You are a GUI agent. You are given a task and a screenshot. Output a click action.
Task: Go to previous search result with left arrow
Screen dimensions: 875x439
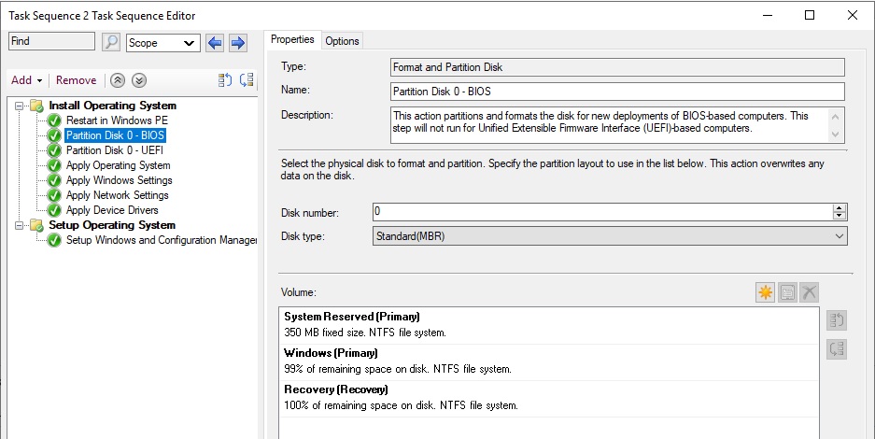215,42
